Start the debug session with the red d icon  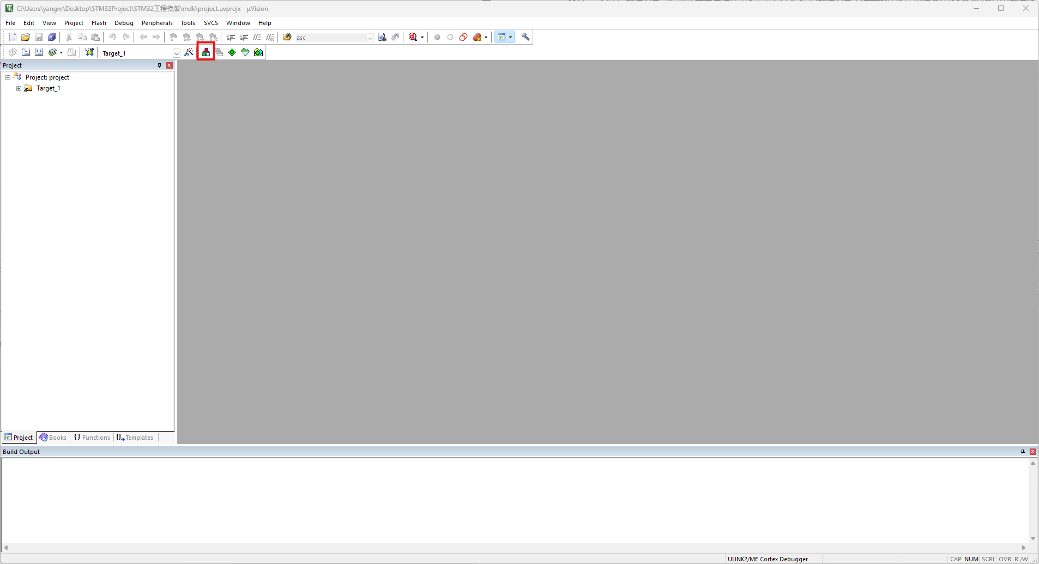pos(413,37)
